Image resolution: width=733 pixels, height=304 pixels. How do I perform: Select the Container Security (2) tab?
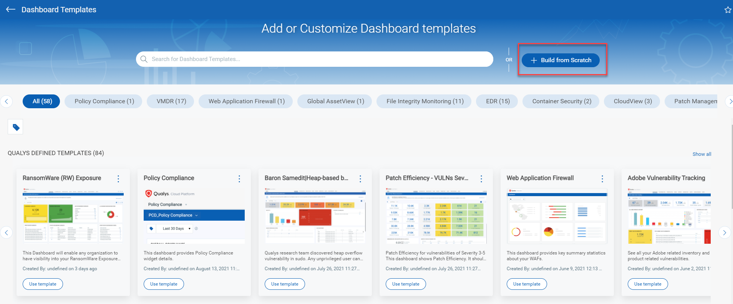pyautogui.click(x=561, y=101)
